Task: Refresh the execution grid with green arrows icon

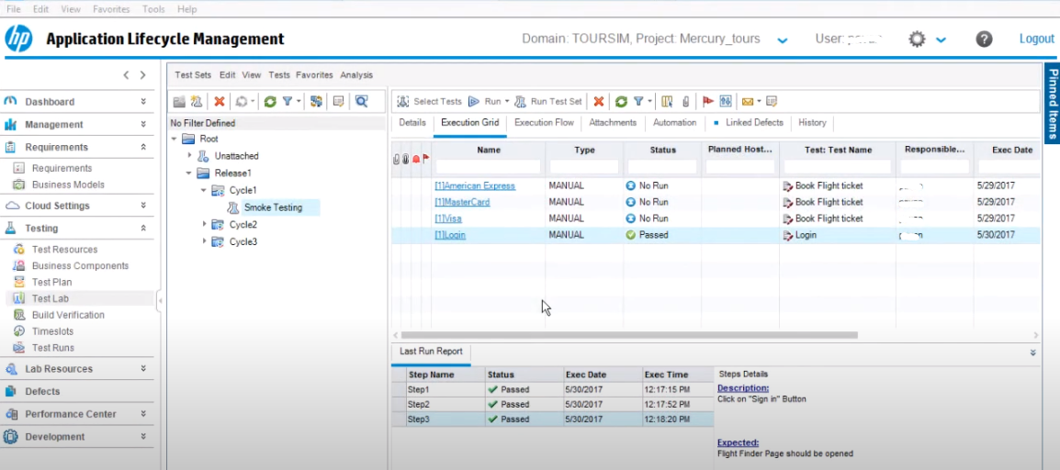Action: tap(621, 102)
